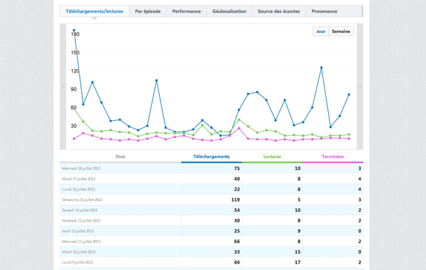Click download value 54 for Samedi 14 juillet
426x270 pixels.
pyautogui.click(x=237, y=210)
